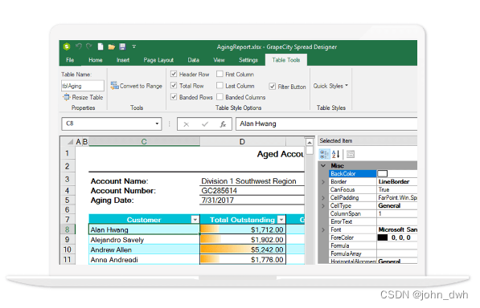Open the name box dropdown arrow

coord(157,124)
